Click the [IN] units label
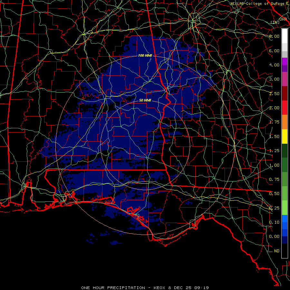Image resolution: width=290 pixels, height=290 pixels. 275,22
